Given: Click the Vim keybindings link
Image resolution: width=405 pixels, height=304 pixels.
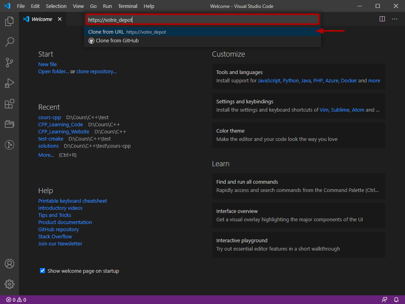Looking at the screenshot, I should (324, 110).
